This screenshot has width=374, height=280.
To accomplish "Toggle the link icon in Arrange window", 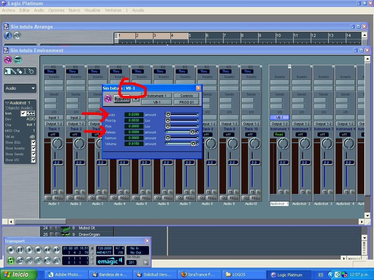I will 17,36.
